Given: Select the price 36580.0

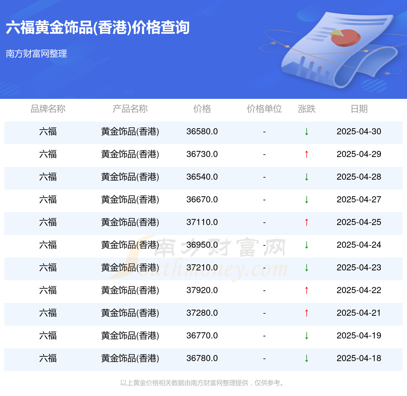Looking at the screenshot, I should pyautogui.click(x=202, y=131).
